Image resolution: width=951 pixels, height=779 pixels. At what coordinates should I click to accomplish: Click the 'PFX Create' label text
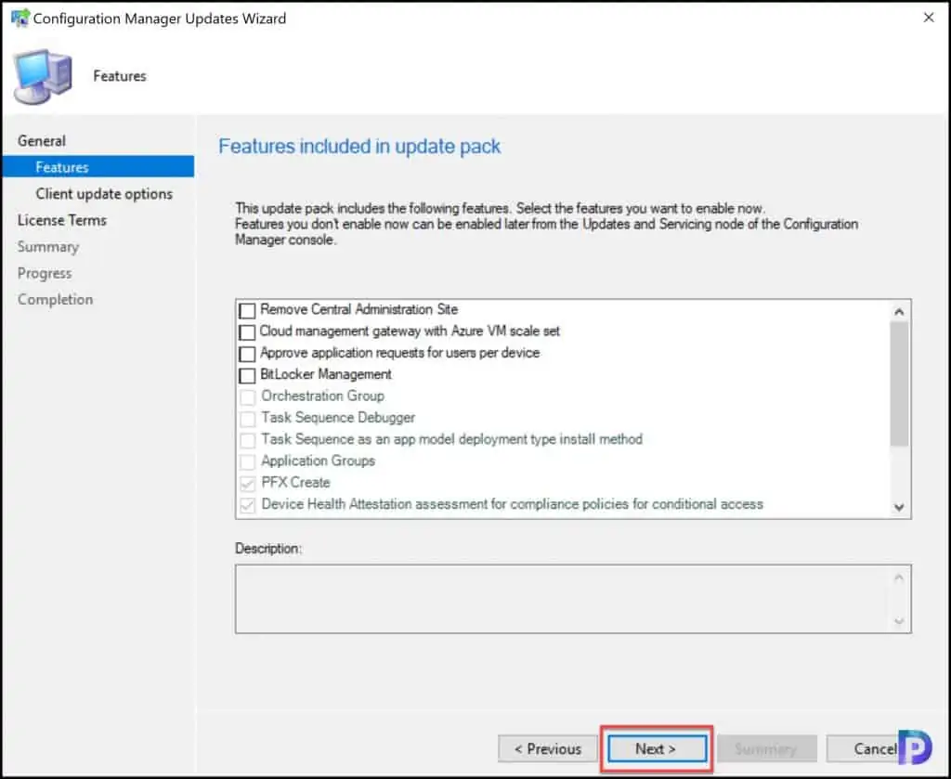click(295, 483)
